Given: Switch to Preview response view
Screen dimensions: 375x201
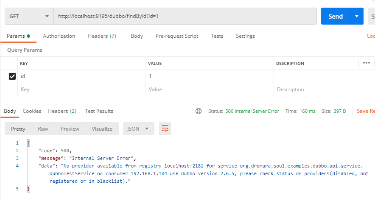Looking at the screenshot, I should [x=70, y=128].
